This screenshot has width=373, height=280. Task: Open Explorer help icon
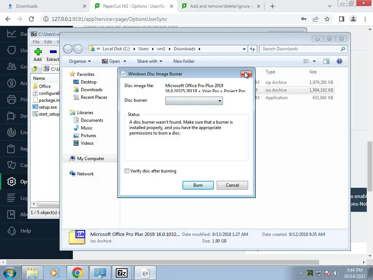tap(339, 61)
